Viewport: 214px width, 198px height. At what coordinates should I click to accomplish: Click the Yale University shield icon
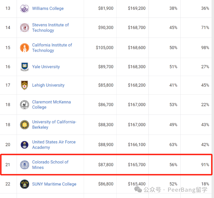click(x=25, y=67)
